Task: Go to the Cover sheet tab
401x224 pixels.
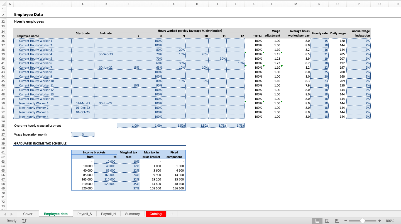Action: pos(28,214)
